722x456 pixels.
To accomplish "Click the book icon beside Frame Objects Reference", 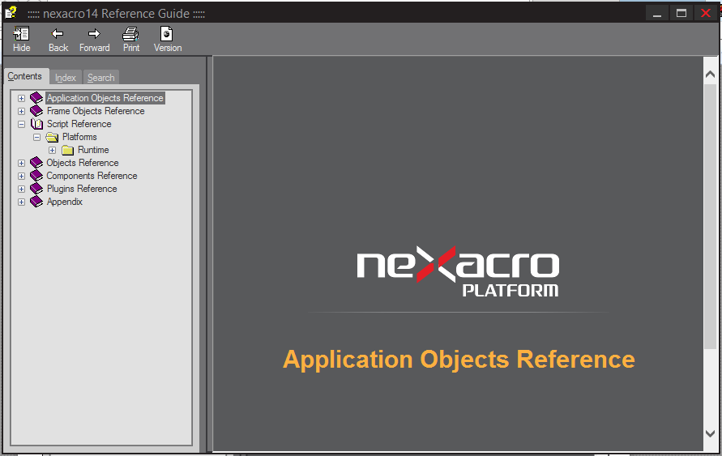I will click(x=36, y=111).
